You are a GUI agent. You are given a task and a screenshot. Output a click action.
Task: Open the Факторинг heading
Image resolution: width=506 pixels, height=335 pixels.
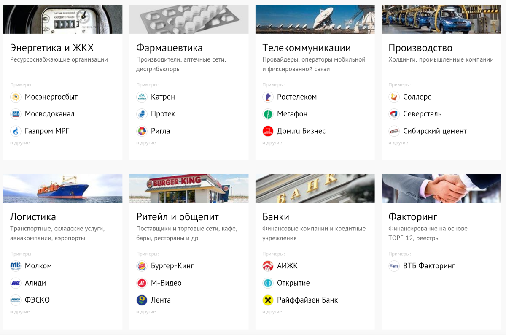(x=413, y=217)
